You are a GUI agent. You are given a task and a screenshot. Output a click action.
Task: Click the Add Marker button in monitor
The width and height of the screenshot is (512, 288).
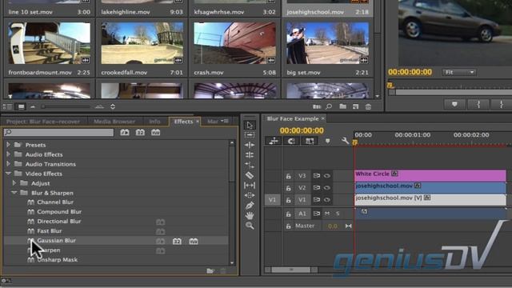(x=454, y=105)
